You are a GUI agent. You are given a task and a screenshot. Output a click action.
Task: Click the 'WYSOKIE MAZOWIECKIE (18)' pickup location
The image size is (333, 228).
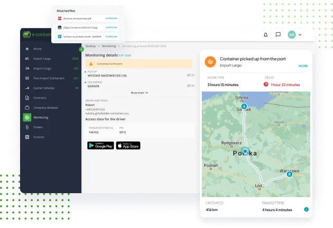pos(107,75)
